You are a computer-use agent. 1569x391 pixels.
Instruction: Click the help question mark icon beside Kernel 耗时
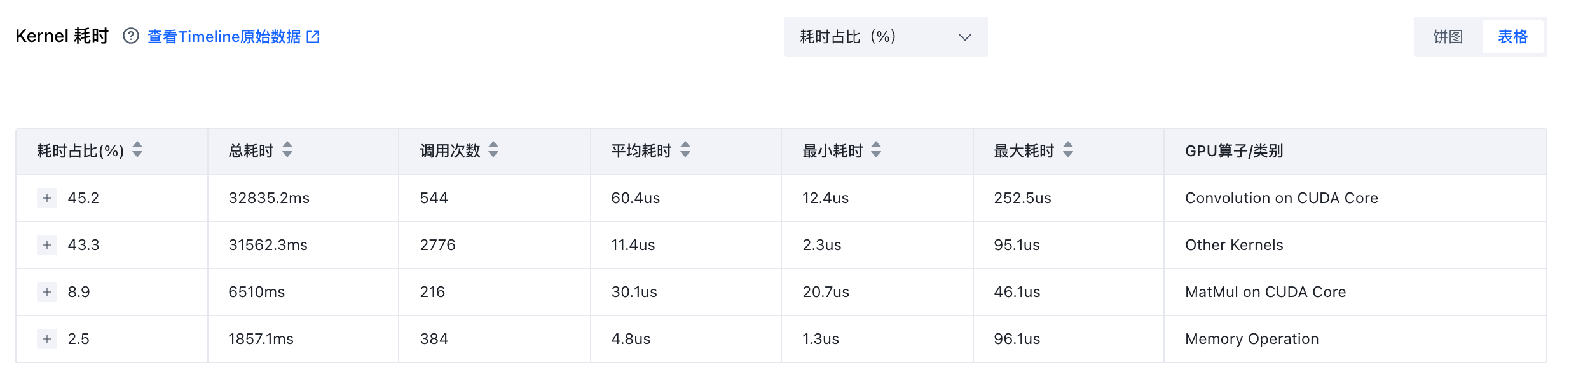tap(131, 36)
